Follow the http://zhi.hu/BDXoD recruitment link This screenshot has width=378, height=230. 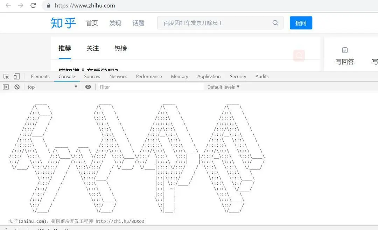120,221
